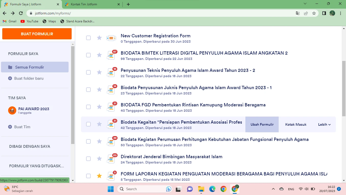
Task: Unfavorite the FORM LAPORAN KEGIATAN form star
Action: [x=99, y=176]
